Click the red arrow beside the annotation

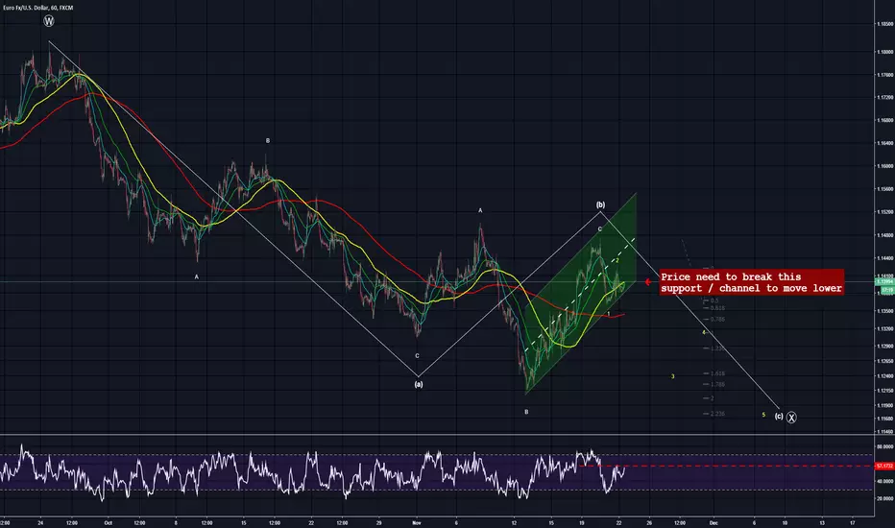coord(648,282)
